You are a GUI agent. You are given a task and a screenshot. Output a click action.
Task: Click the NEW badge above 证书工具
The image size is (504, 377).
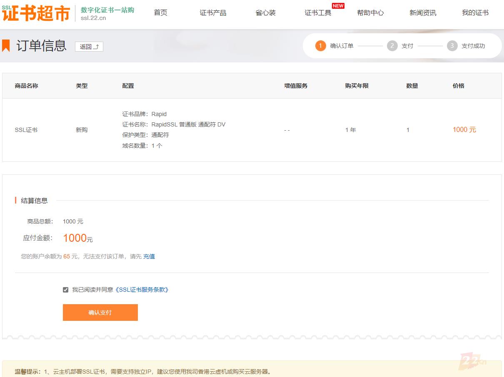click(x=338, y=6)
